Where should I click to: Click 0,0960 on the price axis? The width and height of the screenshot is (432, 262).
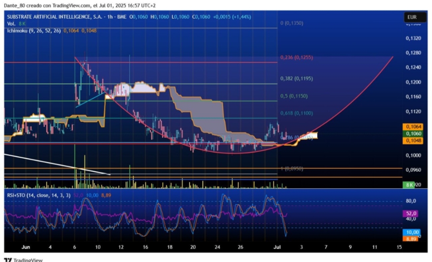[413, 170]
